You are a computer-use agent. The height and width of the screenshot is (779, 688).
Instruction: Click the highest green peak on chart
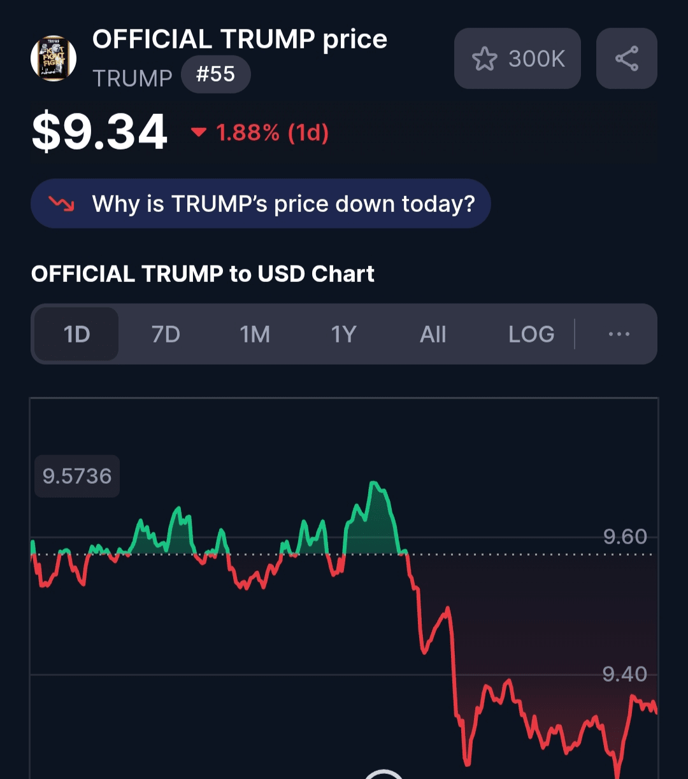point(375,484)
